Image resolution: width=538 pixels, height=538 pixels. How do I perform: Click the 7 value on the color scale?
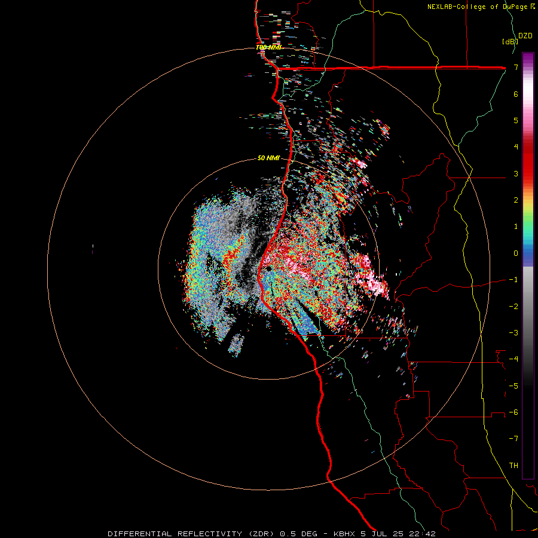click(516, 67)
